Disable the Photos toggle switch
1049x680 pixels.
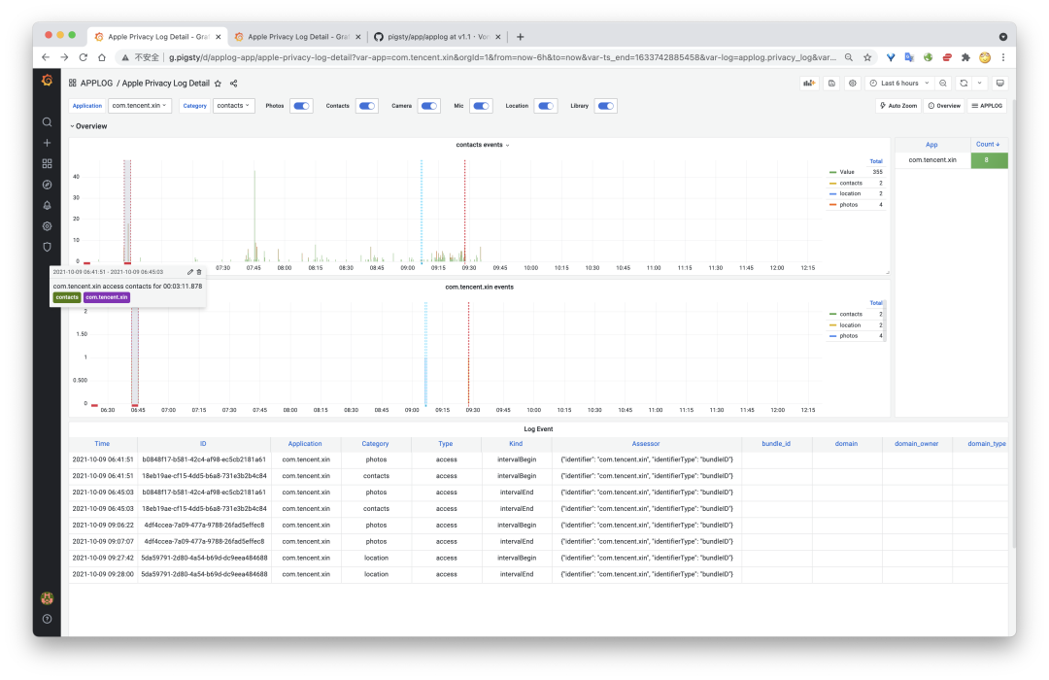[x=301, y=106]
